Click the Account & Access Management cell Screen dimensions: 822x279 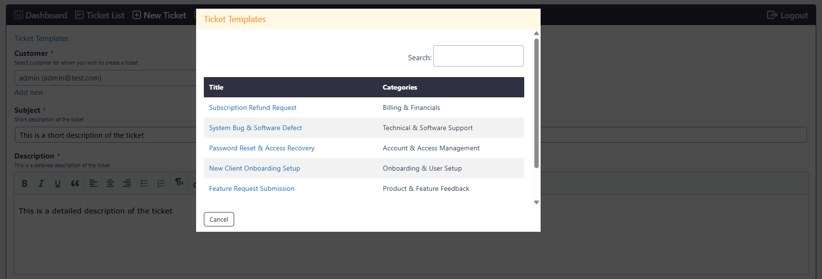451,148
